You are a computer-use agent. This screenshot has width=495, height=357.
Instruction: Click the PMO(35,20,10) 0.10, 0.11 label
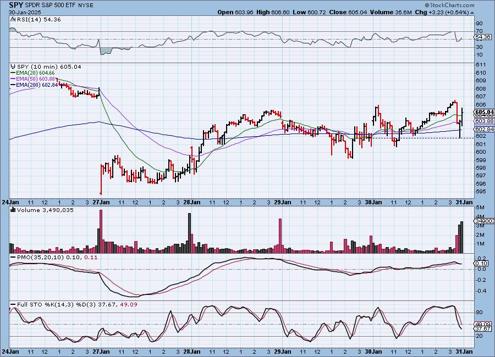coord(57,258)
